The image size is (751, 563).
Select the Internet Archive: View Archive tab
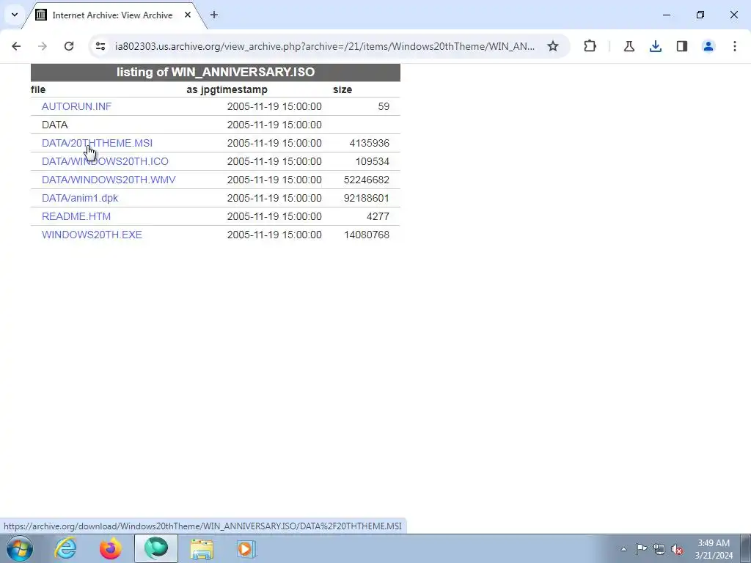pyautogui.click(x=113, y=15)
